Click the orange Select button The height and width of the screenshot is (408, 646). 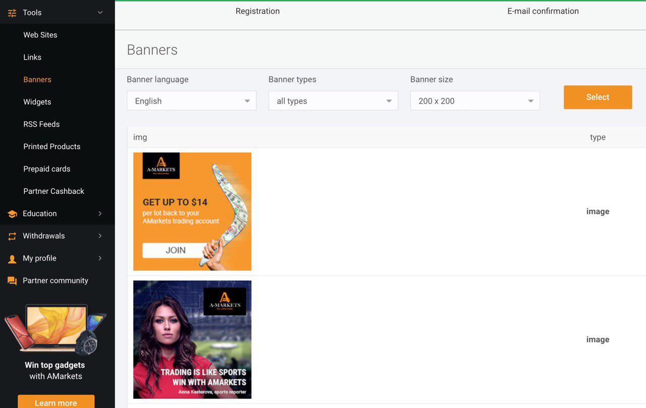598,97
